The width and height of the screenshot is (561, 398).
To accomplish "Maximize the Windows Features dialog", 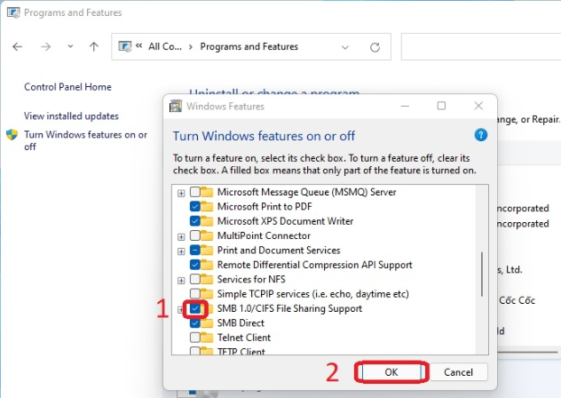I will [441, 106].
